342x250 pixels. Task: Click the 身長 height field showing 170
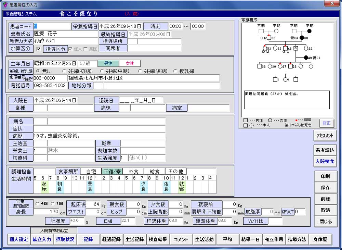[x=47, y=212]
